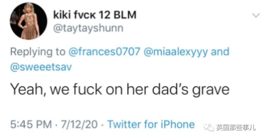Select the 英国那些事儿 watermark text
Viewport: 264px width, 139px height.
click(x=235, y=127)
